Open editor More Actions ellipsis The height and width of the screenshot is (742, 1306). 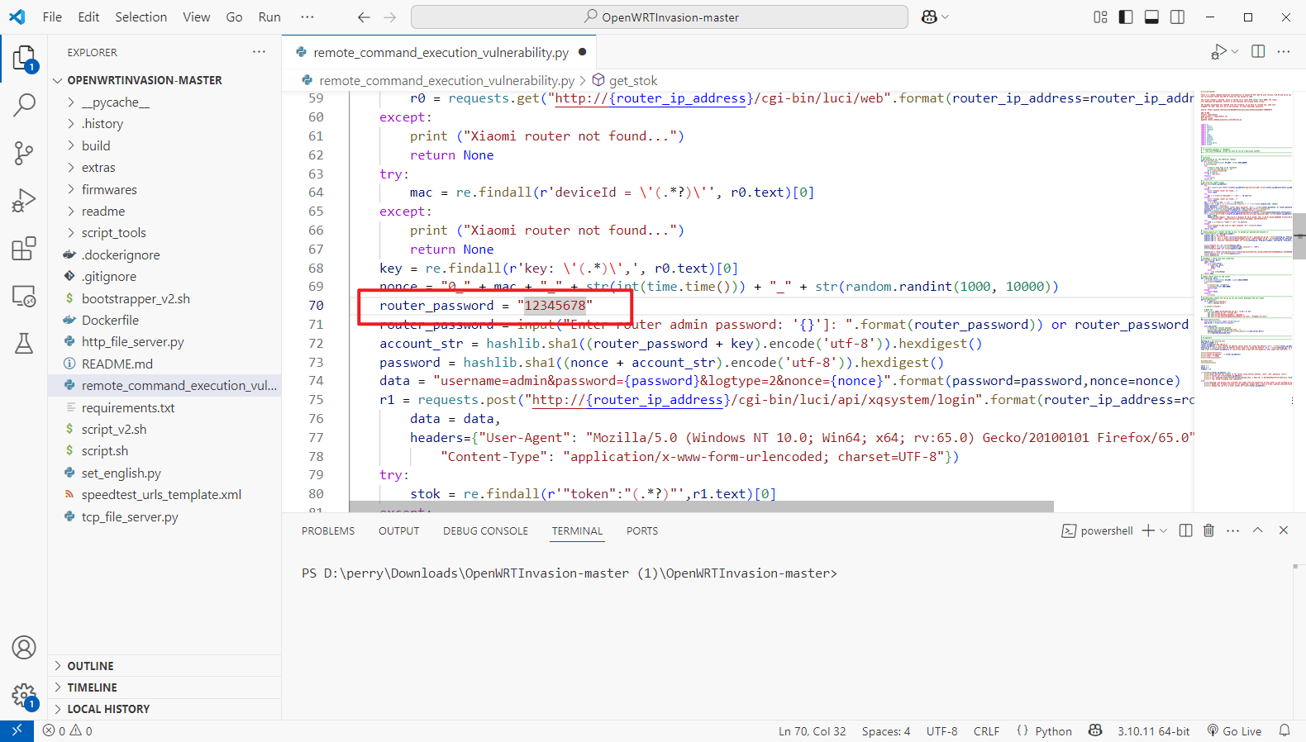point(1284,51)
